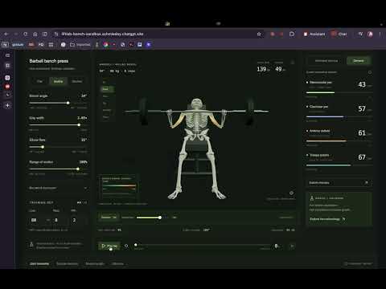Viewport: 386px width, 289px height.
Task: Open the first bottom tab
Action: [39, 264]
